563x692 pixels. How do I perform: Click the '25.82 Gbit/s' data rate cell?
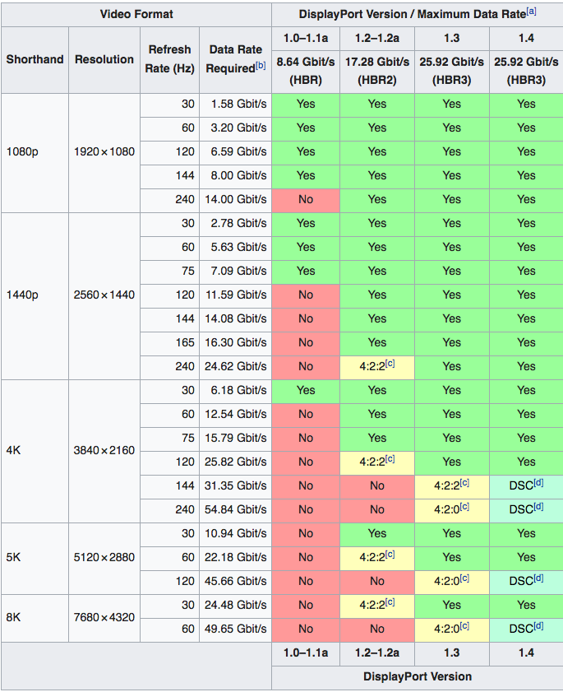[x=235, y=462]
